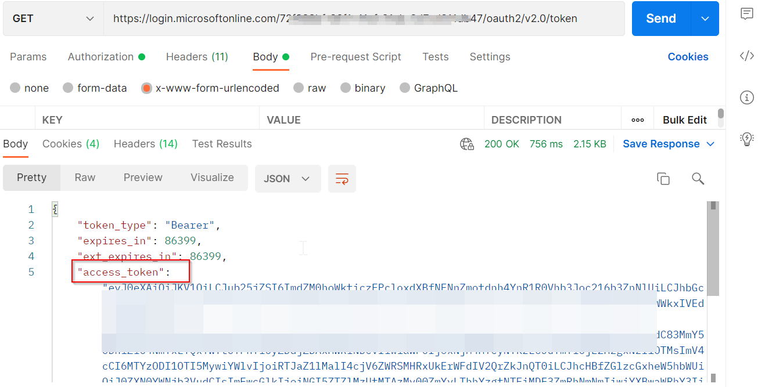Image resolution: width=765 pixels, height=387 pixels.
Task: Click the network globe lock icon
Action: click(x=467, y=144)
